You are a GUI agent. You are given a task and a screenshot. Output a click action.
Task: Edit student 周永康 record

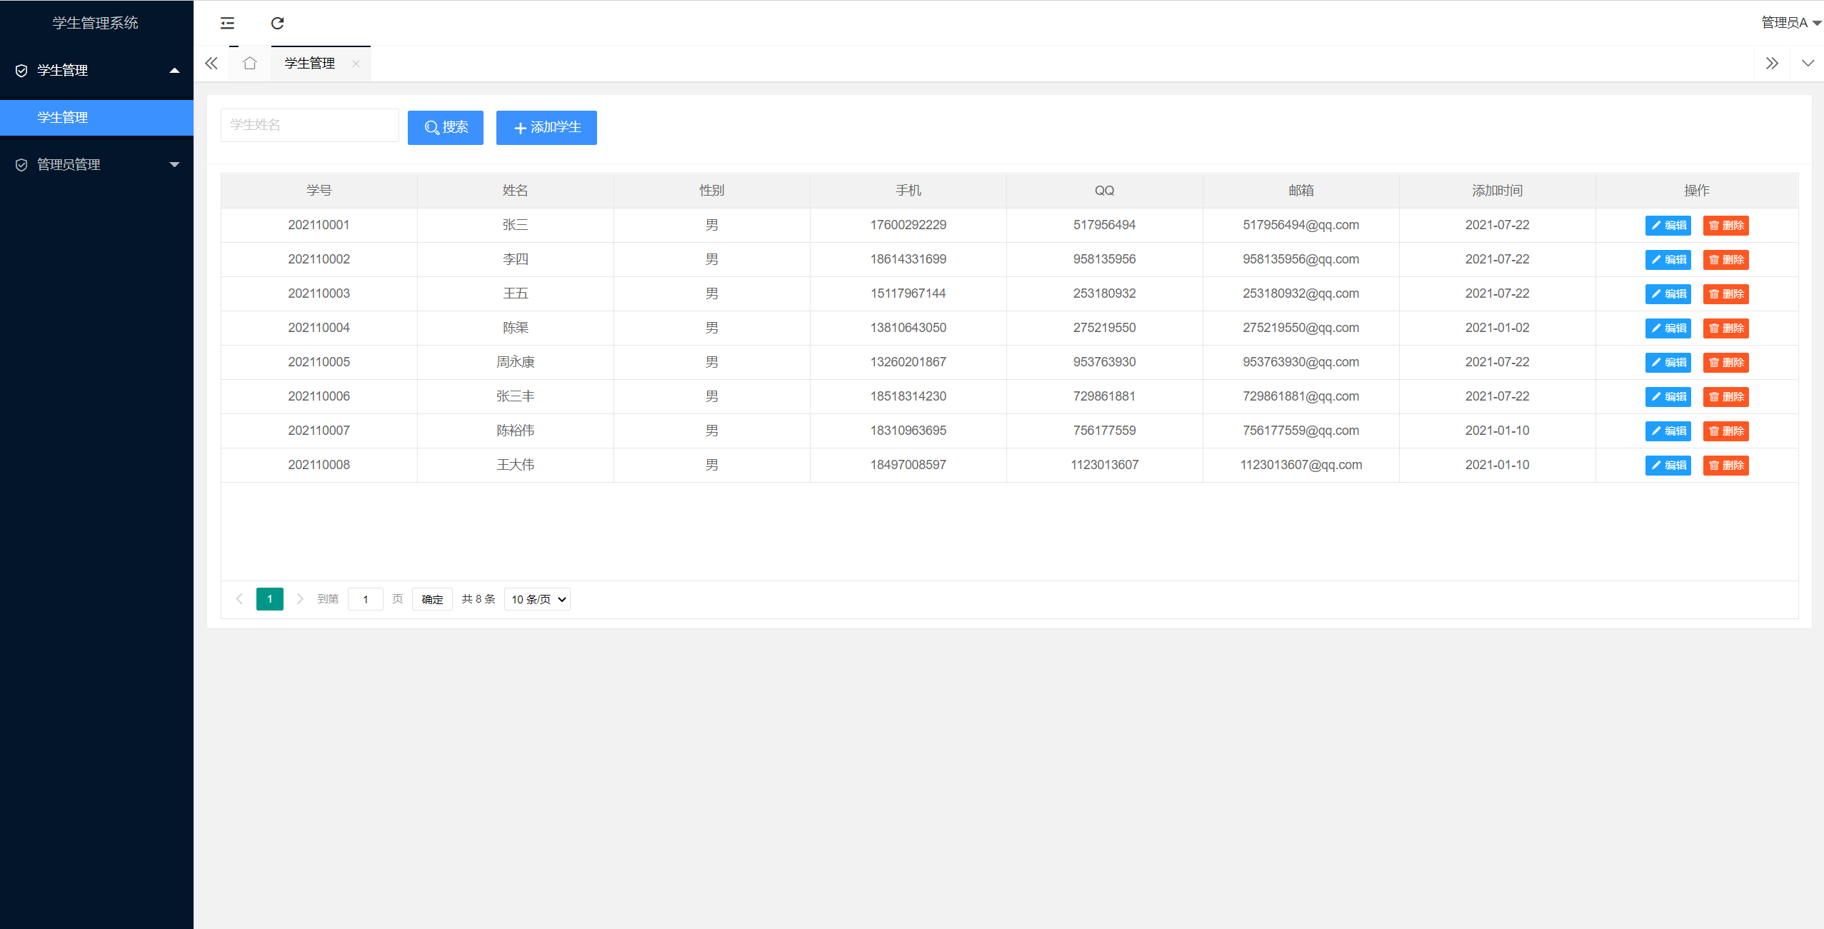(1668, 362)
